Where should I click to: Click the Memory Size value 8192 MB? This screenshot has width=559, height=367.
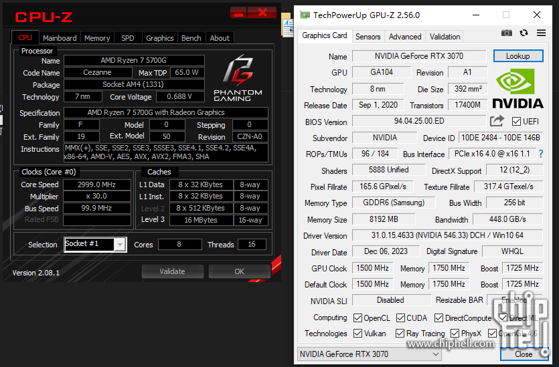click(x=384, y=219)
